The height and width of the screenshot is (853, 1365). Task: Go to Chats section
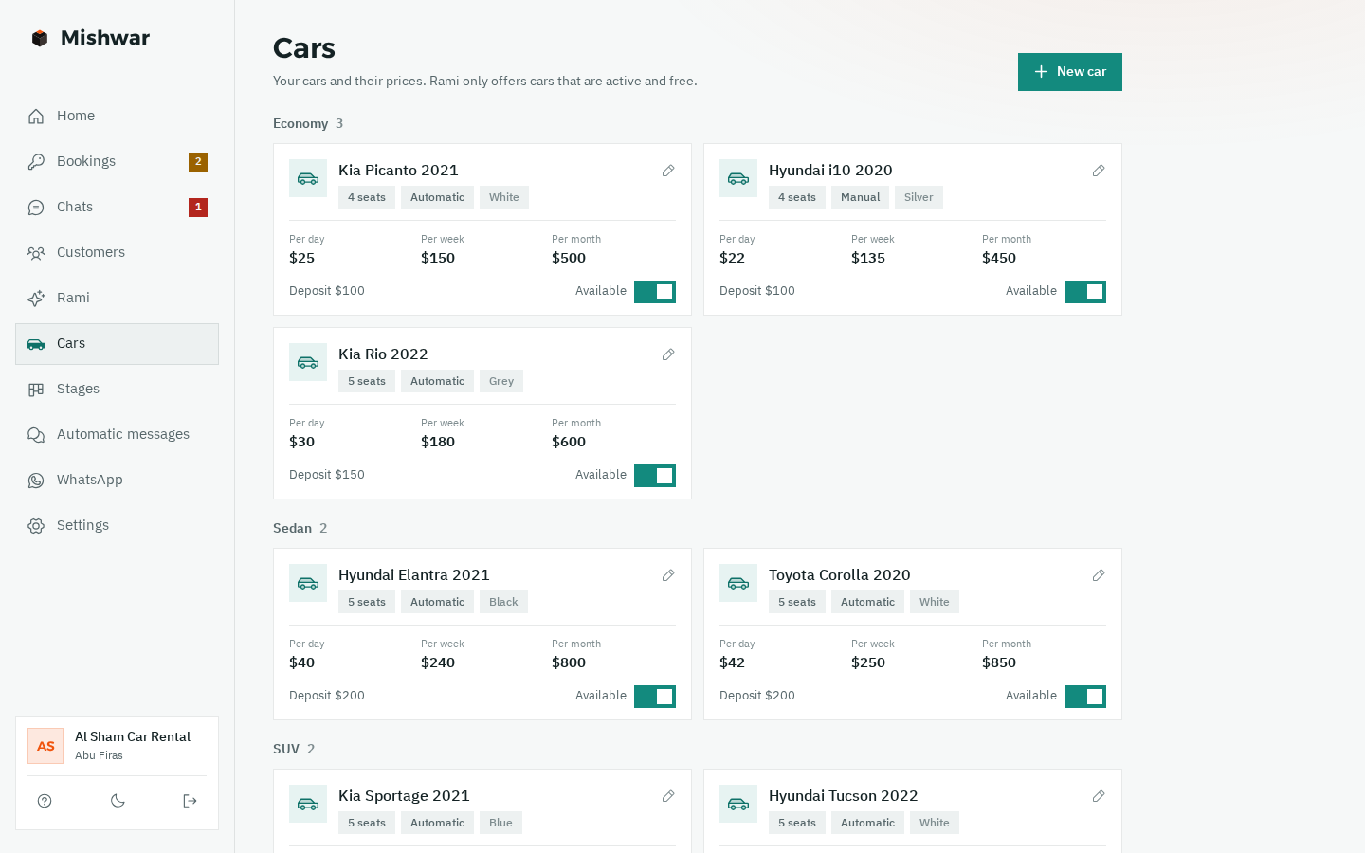click(x=117, y=208)
